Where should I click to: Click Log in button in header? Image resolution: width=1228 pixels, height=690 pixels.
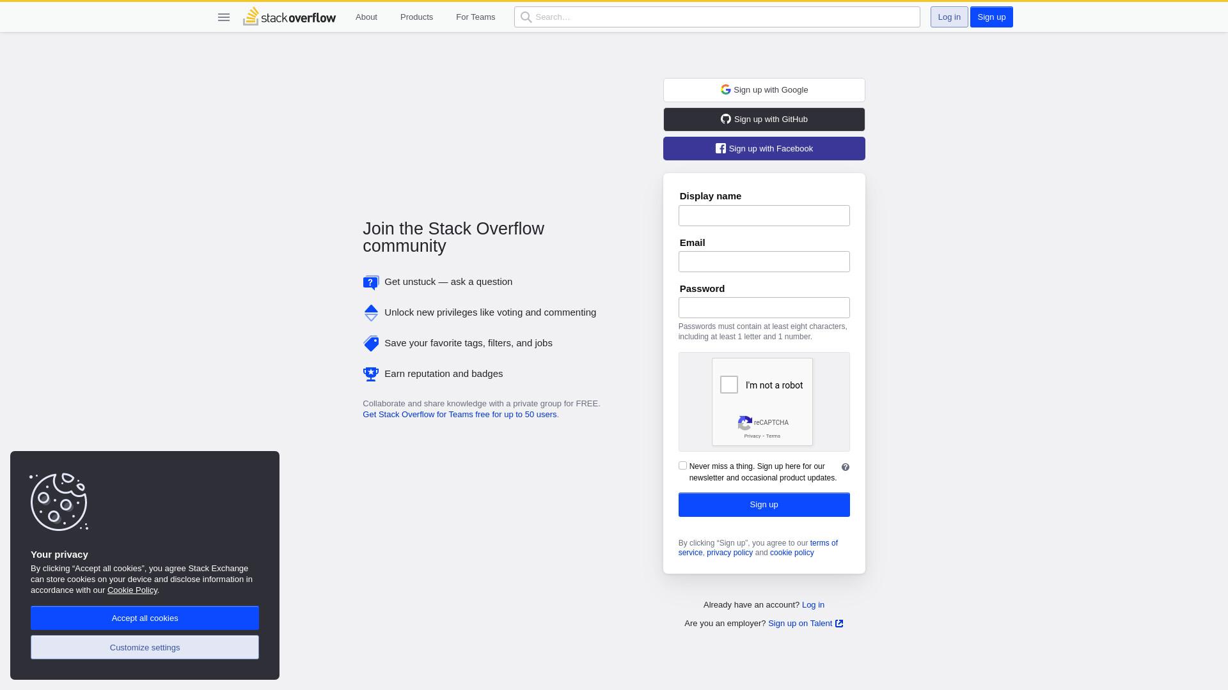pos(949,17)
